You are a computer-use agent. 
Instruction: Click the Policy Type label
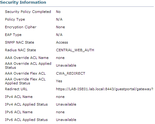15,19
